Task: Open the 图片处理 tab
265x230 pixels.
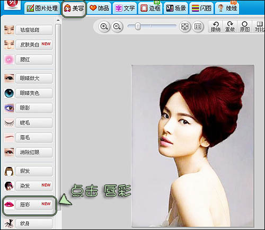Action: coord(42,8)
